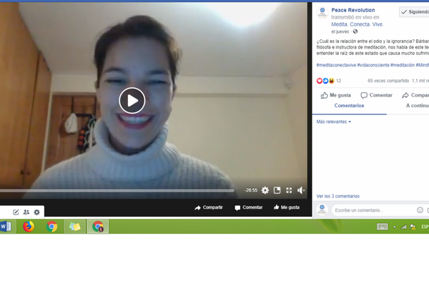Switch to active Chrome profile window in taskbar
The image size is (429, 286).
pyautogui.click(x=98, y=227)
